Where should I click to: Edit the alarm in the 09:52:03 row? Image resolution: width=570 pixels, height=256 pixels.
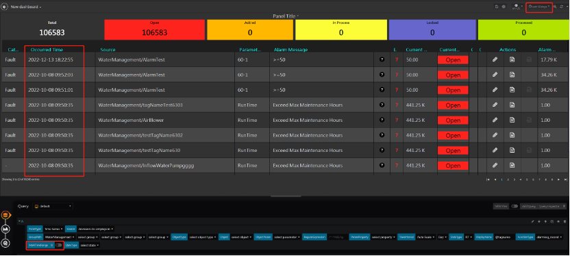[x=495, y=75]
